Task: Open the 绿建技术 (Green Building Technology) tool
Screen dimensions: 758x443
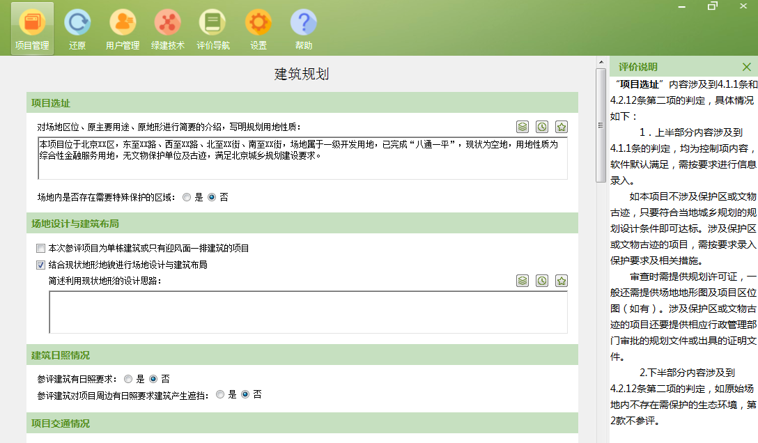Action: click(168, 26)
